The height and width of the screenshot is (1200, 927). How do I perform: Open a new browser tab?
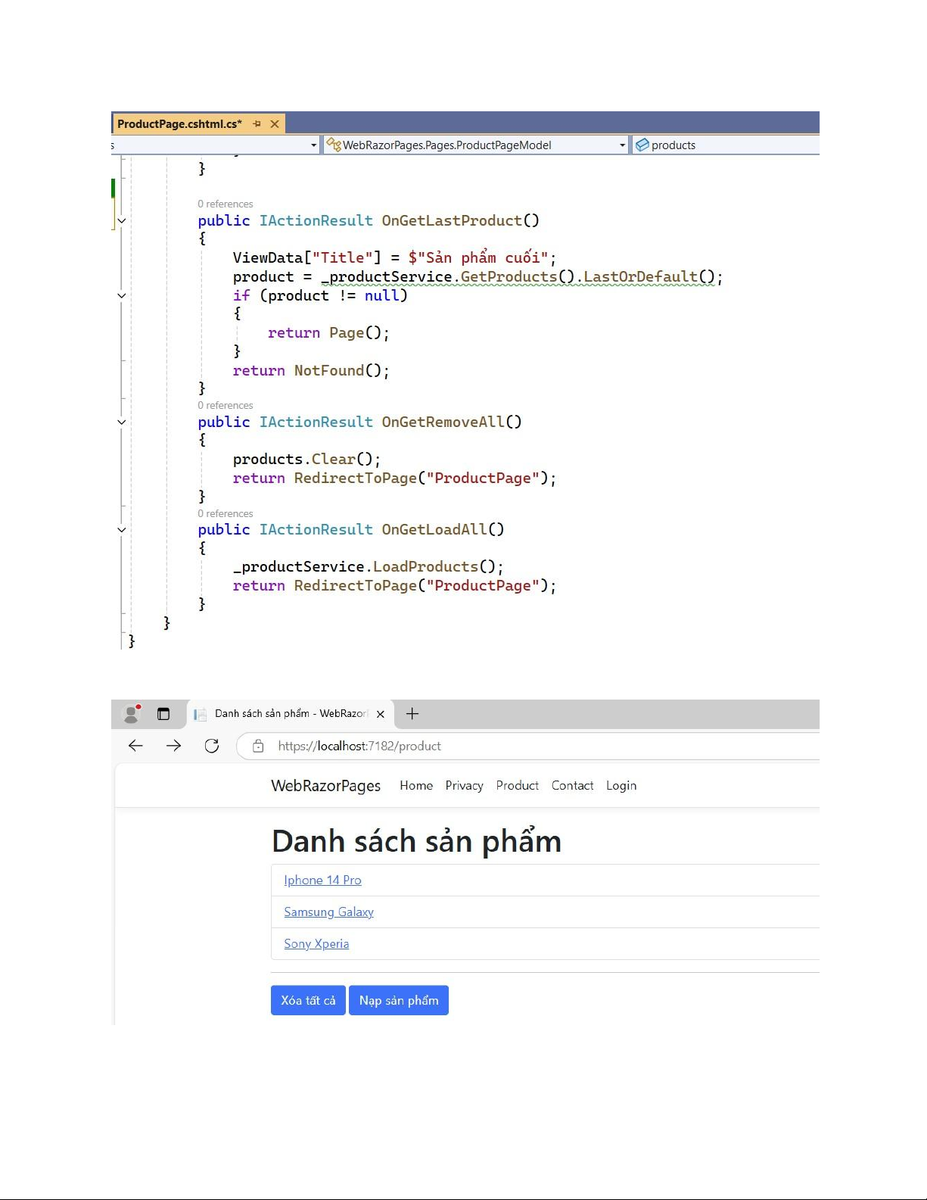[x=412, y=714]
